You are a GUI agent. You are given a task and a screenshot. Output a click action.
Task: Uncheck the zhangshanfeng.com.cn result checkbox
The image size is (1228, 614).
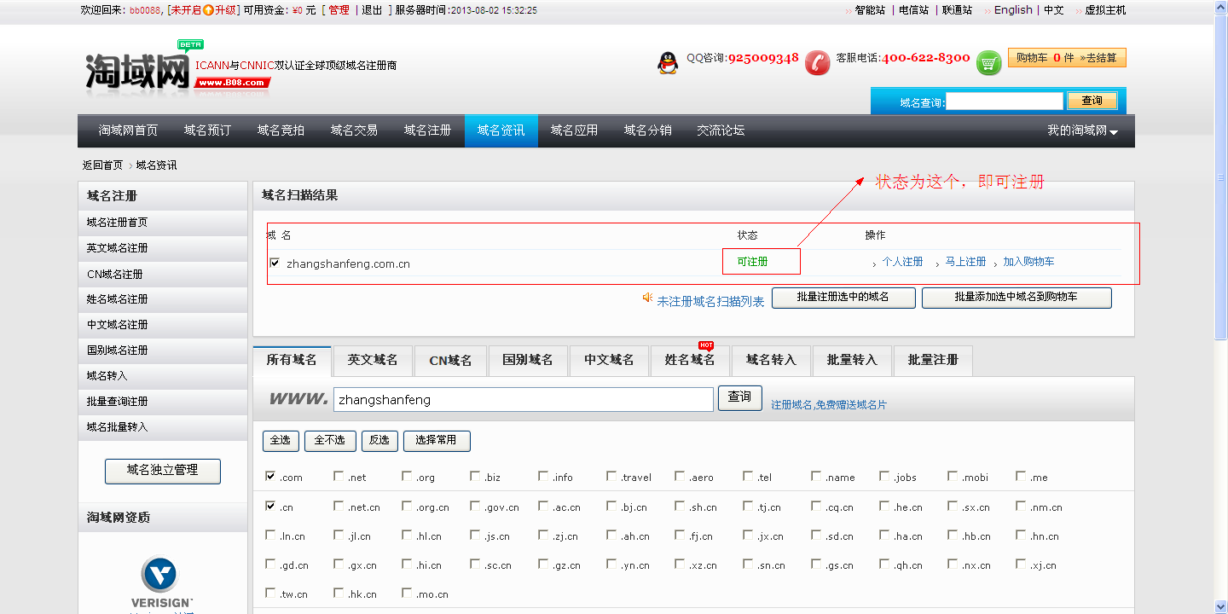pos(275,263)
